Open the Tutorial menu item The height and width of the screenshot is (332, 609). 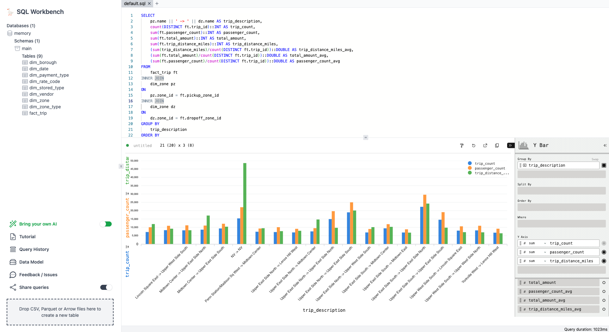tap(27, 237)
